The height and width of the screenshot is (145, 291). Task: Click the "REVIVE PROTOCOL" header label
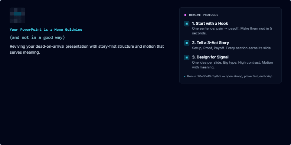[x=203, y=15]
